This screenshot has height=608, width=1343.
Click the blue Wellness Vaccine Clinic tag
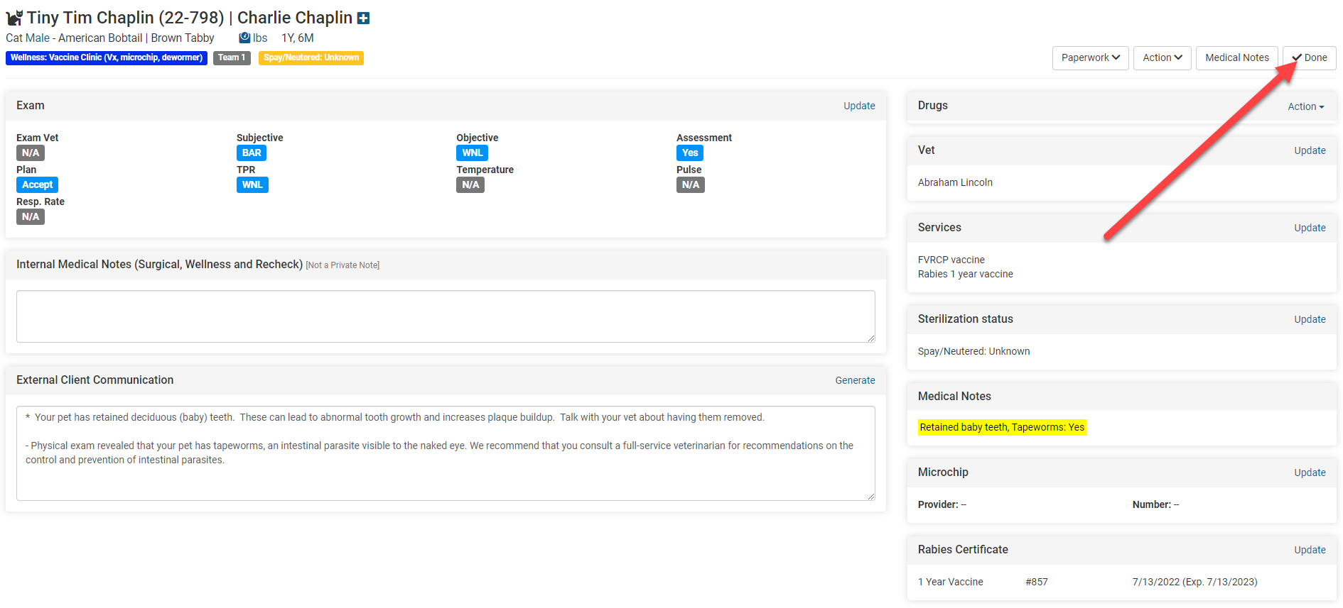(x=107, y=57)
